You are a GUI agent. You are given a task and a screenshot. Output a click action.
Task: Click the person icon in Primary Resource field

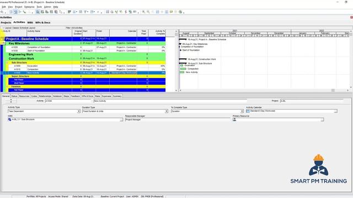pos(234,120)
